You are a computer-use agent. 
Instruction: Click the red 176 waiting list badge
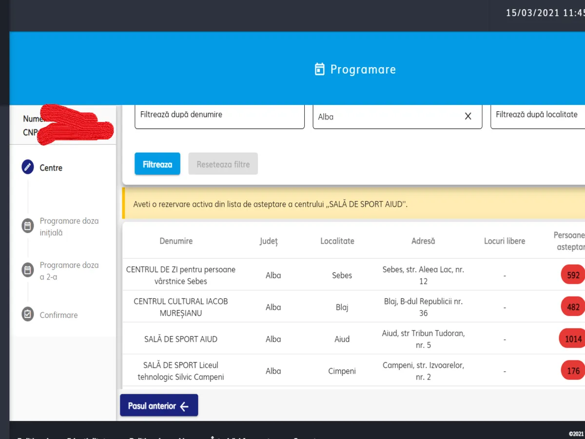click(x=573, y=371)
